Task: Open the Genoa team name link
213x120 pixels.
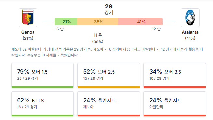Action: pos(28,32)
